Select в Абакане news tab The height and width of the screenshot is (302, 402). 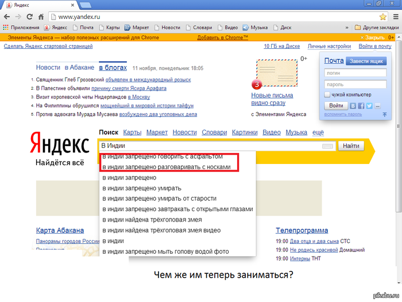pyautogui.click(x=79, y=67)
